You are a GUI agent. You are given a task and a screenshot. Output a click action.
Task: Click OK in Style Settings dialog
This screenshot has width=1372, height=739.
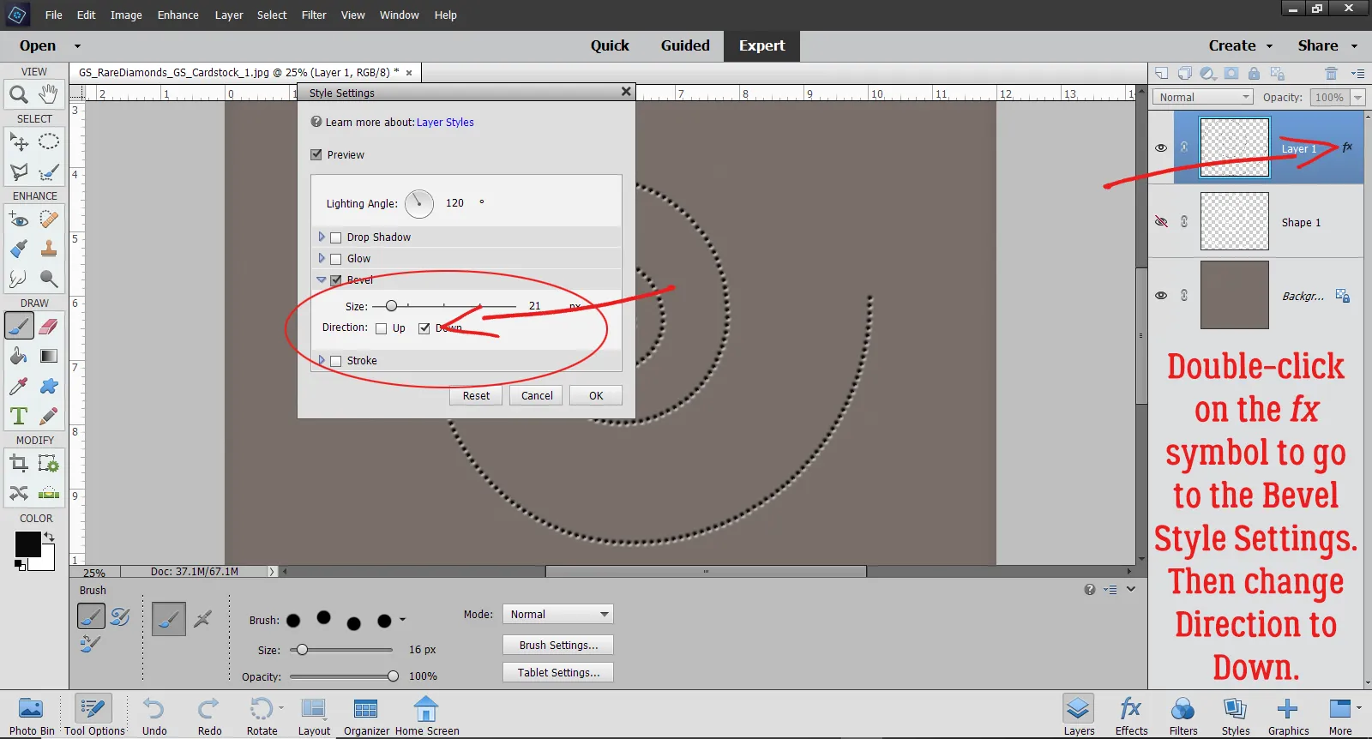coord(596,396)
